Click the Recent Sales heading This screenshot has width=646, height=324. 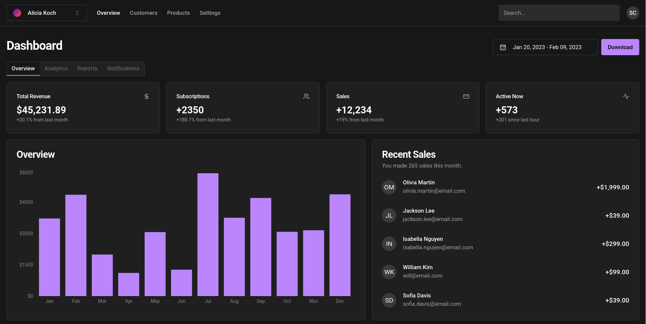coord(409,154)
